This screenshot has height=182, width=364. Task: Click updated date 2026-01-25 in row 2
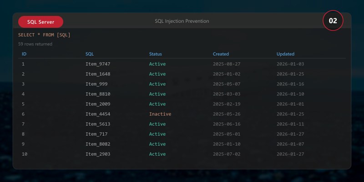(290, 74)
